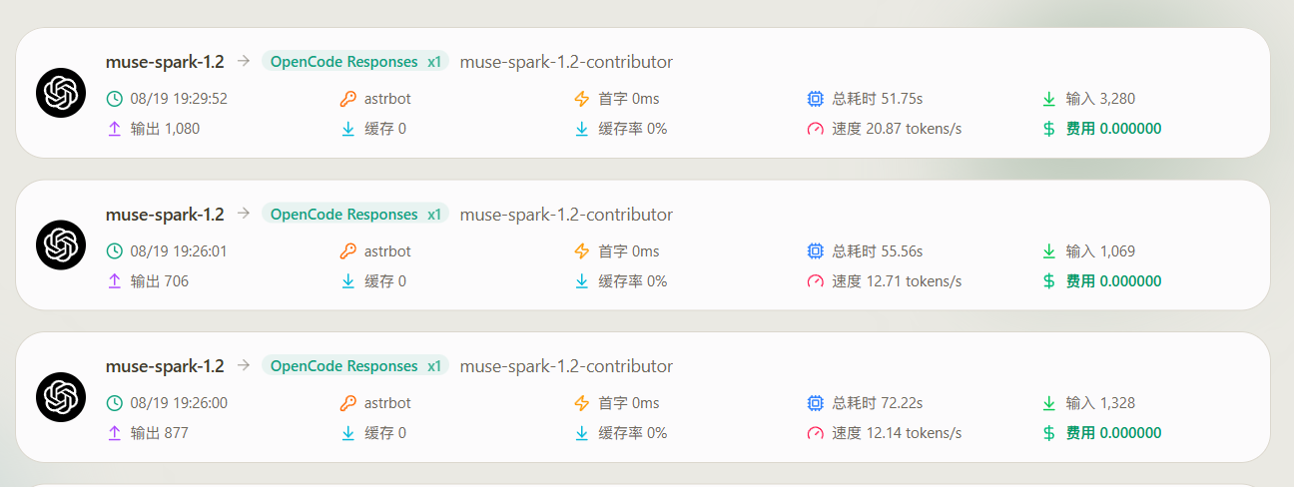The width and height of the screenshot is (1294, 487).
Task: Click the OpenAI logo in the 19:26:01 card
Action: (x=61, y=244)
